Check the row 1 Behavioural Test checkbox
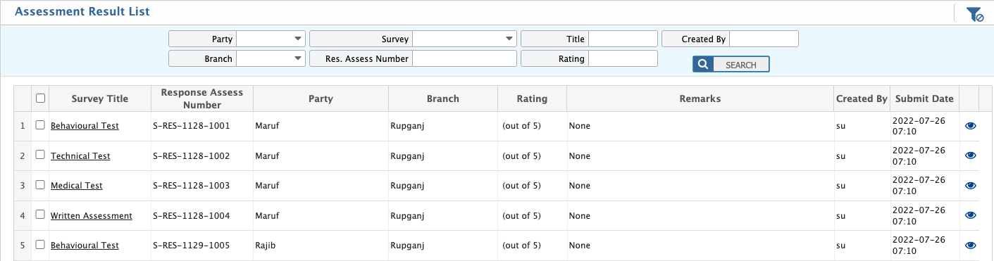The width and height of the screenshot is (994, 261). point(40,125)
